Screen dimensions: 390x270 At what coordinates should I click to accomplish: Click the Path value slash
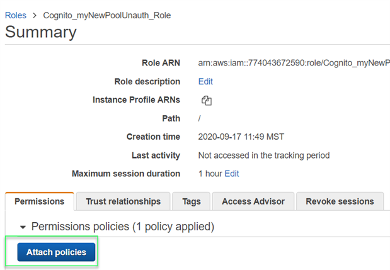pyautogui.click(x=199, y=118)
